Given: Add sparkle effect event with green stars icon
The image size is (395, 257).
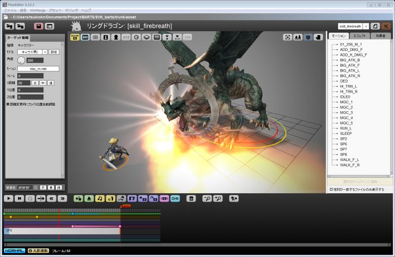Looking at the screenshot, I should (x=79, y=199).
